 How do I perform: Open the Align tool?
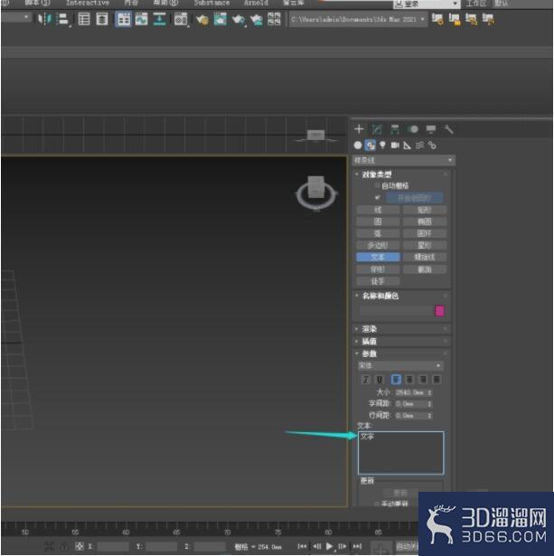coord(63,19)
